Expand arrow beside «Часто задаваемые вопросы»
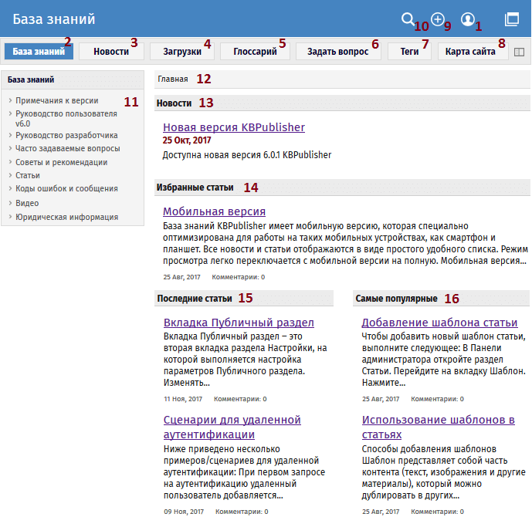This screenshot has height=517, width=532. [10, 148]
